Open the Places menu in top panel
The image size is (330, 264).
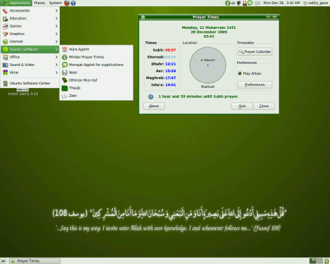point(39,3)
